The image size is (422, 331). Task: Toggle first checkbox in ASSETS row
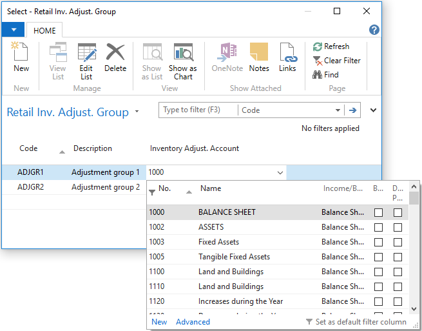[379, 227]
